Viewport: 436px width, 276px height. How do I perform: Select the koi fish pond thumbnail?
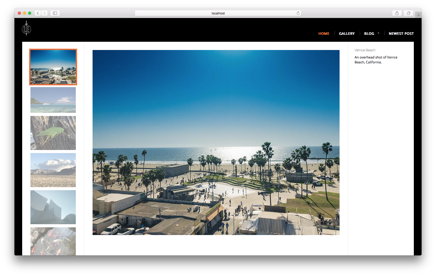coord(53,241)
